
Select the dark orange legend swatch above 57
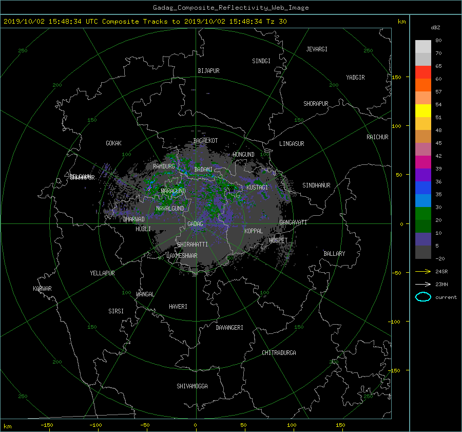(x=423, y=85)
